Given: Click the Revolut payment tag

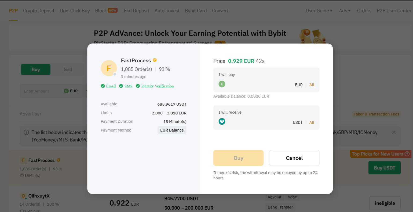Looking at the screenshot, I should 275,197.
